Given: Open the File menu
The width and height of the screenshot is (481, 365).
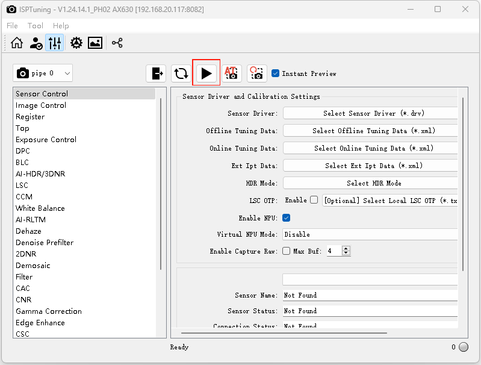Looking at the screenshot, I should point(12,26).
